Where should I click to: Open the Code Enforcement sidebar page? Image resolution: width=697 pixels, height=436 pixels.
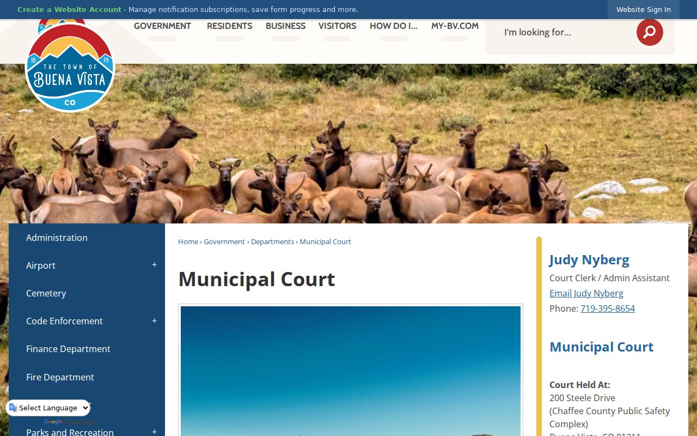click(64, 321)
